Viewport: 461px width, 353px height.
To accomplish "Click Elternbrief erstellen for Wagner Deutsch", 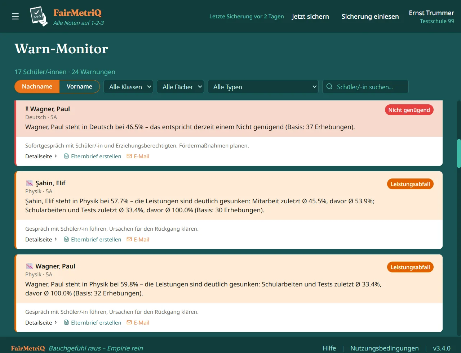I will 93,156.
